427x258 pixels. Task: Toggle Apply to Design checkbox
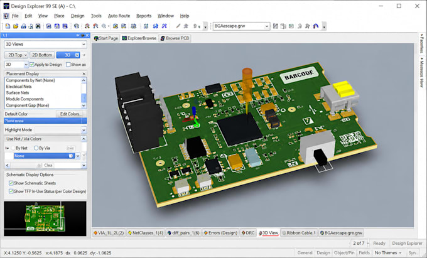(32, 65)
